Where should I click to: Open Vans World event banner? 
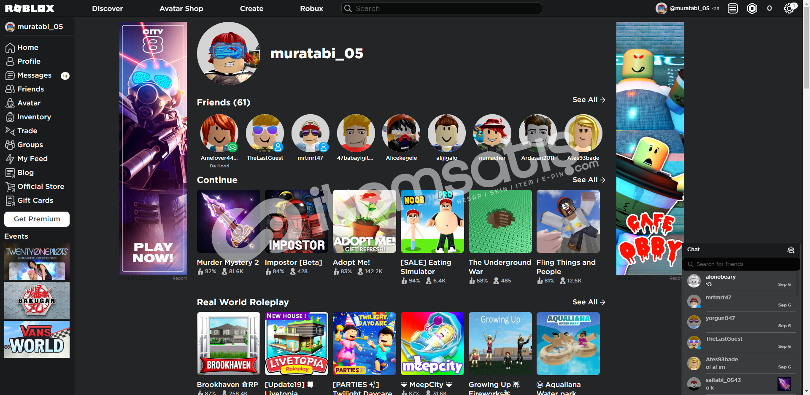[x=37, y=339]
